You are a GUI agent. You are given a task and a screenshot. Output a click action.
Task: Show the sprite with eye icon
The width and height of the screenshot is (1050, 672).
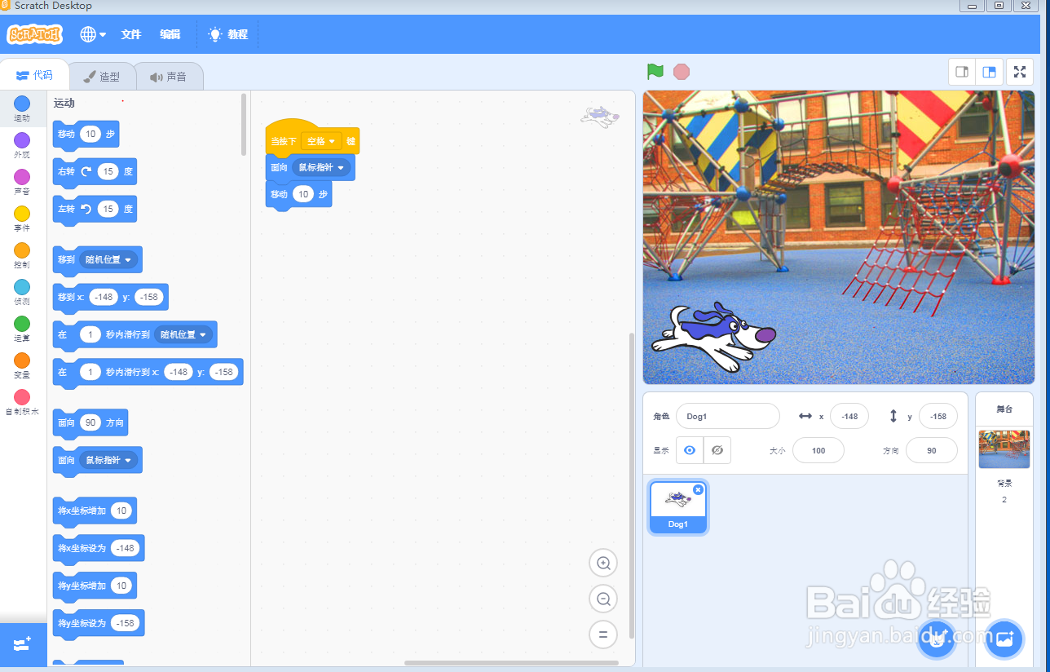pyautogui.click(x=690, y=450)
